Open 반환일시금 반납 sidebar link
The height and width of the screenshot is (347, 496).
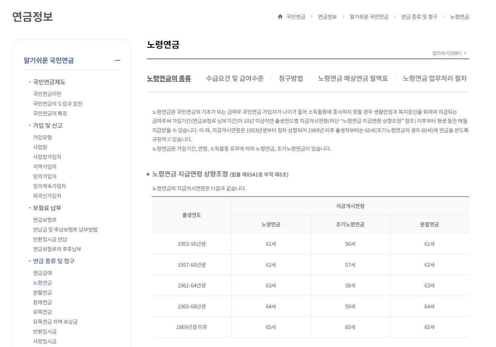(50, 239)
